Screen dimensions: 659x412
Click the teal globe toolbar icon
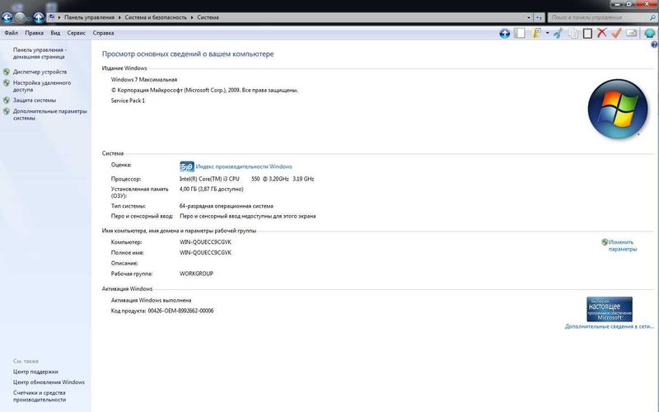tap(649, 33)
